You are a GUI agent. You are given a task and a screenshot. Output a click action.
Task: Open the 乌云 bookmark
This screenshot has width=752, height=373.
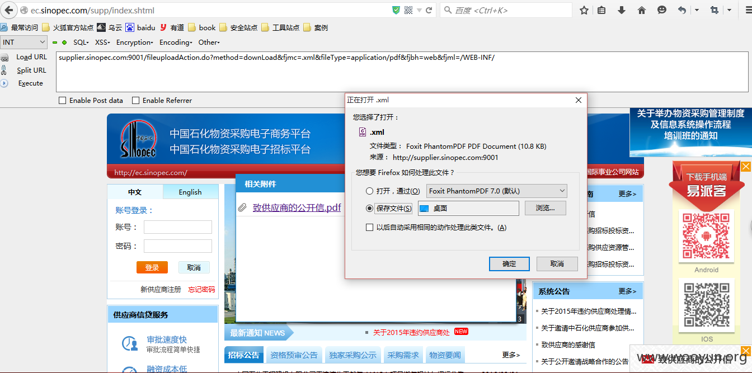[x=109, y=27]
